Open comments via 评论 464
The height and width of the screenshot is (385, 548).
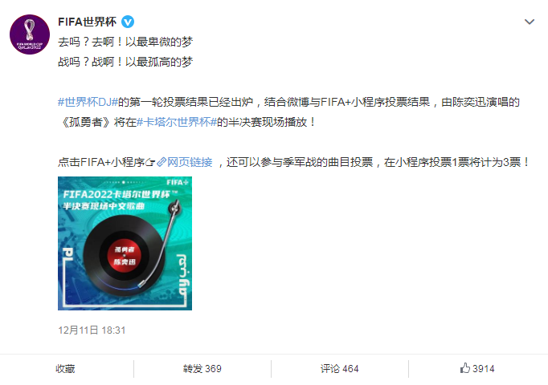coord(339,369)
